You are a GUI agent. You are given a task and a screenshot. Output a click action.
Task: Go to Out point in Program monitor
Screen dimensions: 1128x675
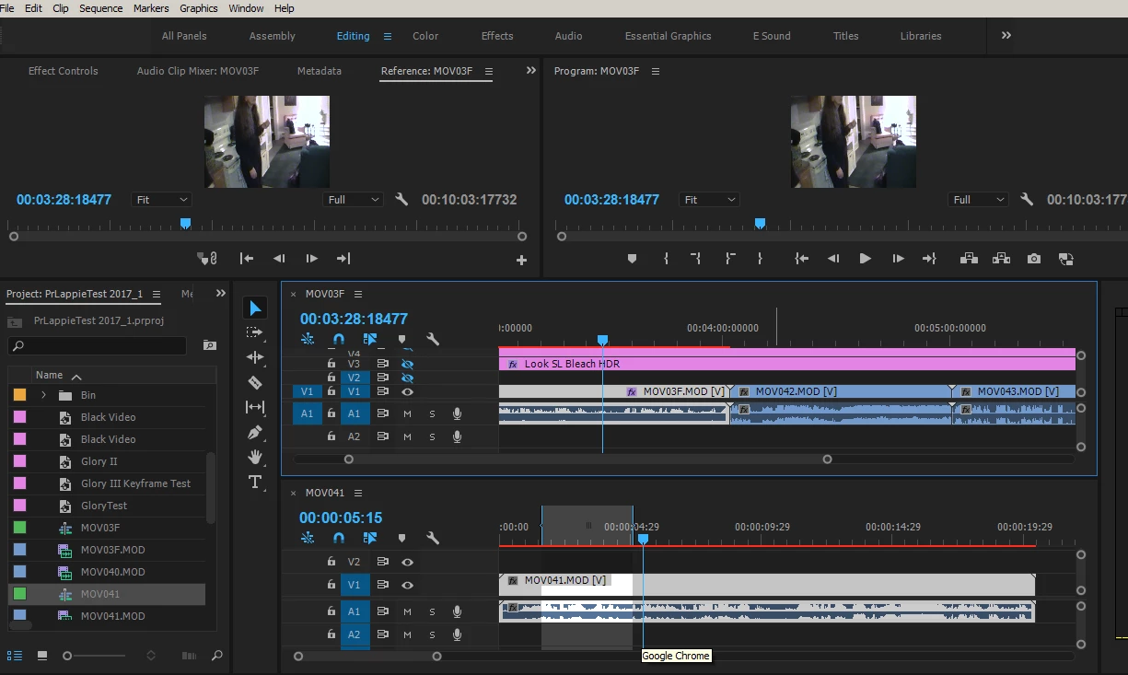pyautogui.click(x=929, y=259)
